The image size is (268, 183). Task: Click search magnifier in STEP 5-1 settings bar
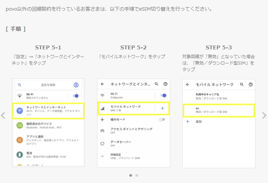click(20, 85)
